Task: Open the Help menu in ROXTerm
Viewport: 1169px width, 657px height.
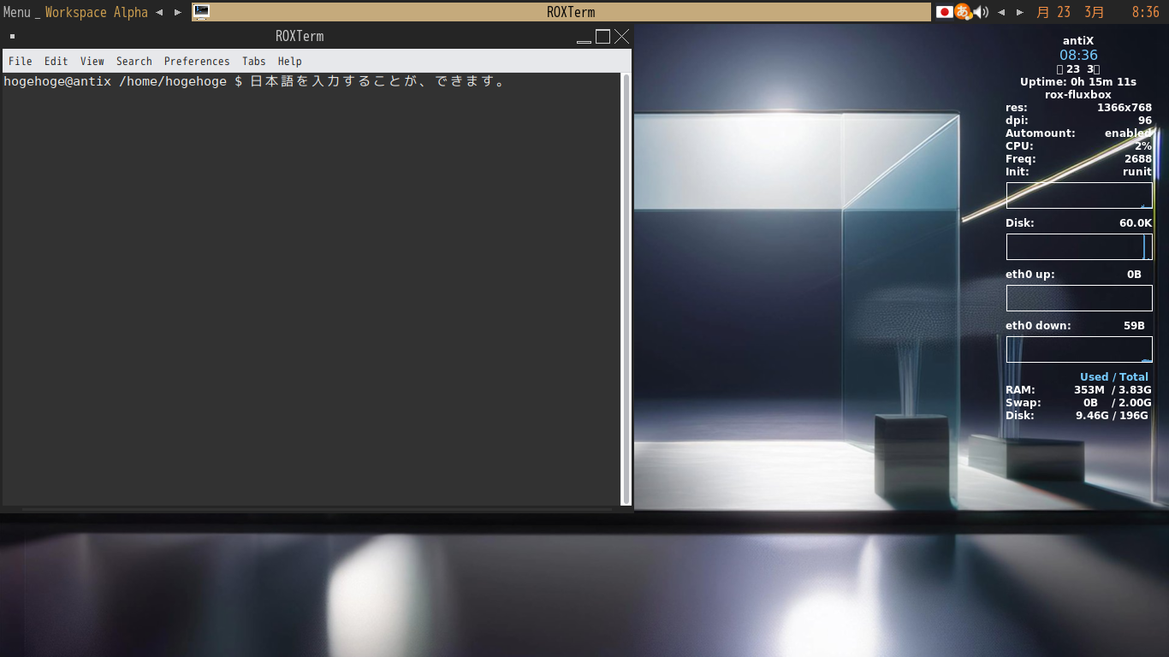Action: tap(290, 61)
